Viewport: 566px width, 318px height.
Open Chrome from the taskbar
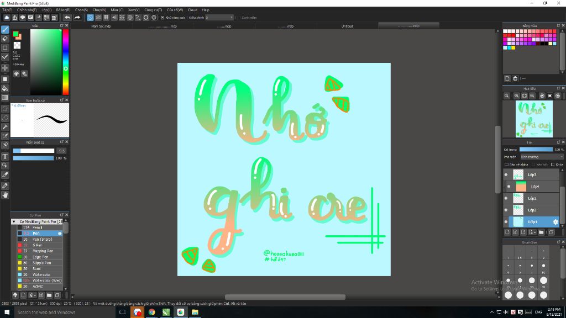[x=151, y=312]
